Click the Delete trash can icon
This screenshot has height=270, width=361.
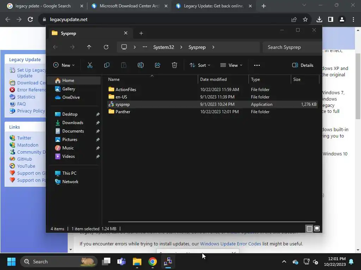click(175, 65)
